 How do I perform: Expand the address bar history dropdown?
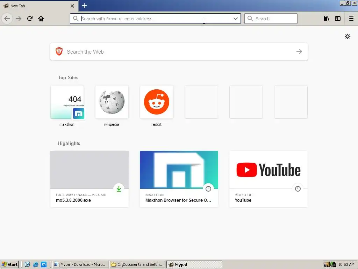pos(236,19)
